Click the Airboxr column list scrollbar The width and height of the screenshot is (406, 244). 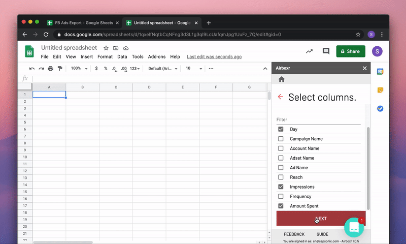click(368, 169)
